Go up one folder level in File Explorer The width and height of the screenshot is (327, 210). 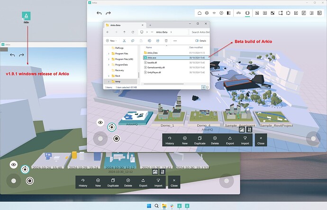[x=124, y=32]
